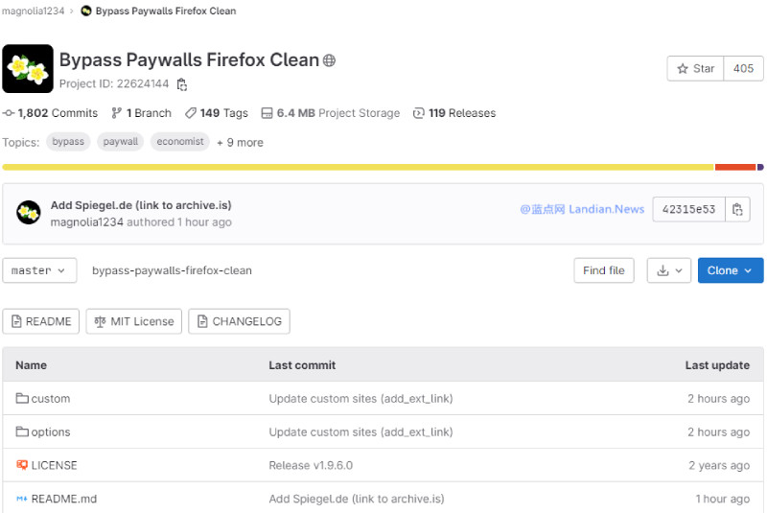Star this project
Viewport: 767px width, 513px height.
tap(696, 69)
